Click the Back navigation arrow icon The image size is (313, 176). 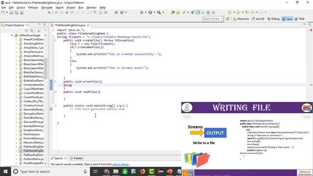pos(252,12)
